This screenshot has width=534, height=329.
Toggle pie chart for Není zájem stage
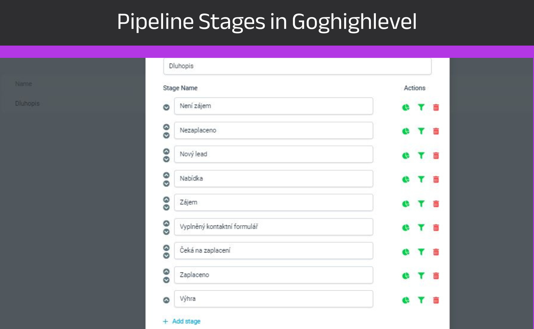(406, 107)
